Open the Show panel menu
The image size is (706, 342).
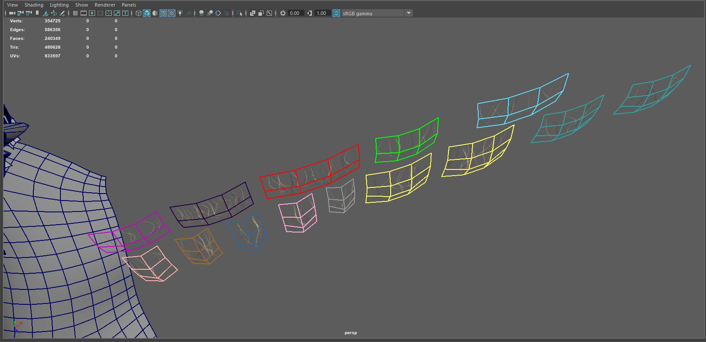click(81, 5)
